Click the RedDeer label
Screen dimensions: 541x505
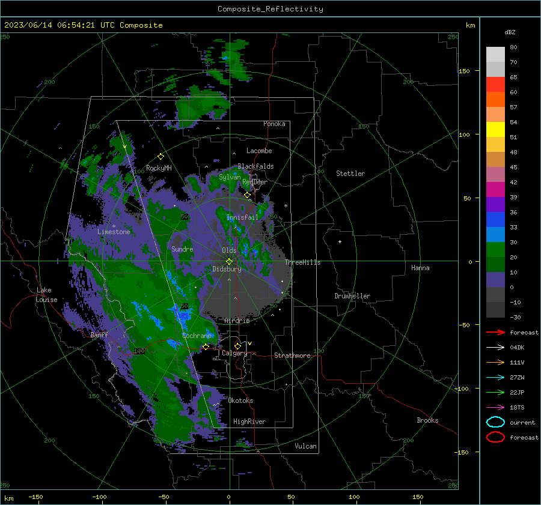click(255, 182)
